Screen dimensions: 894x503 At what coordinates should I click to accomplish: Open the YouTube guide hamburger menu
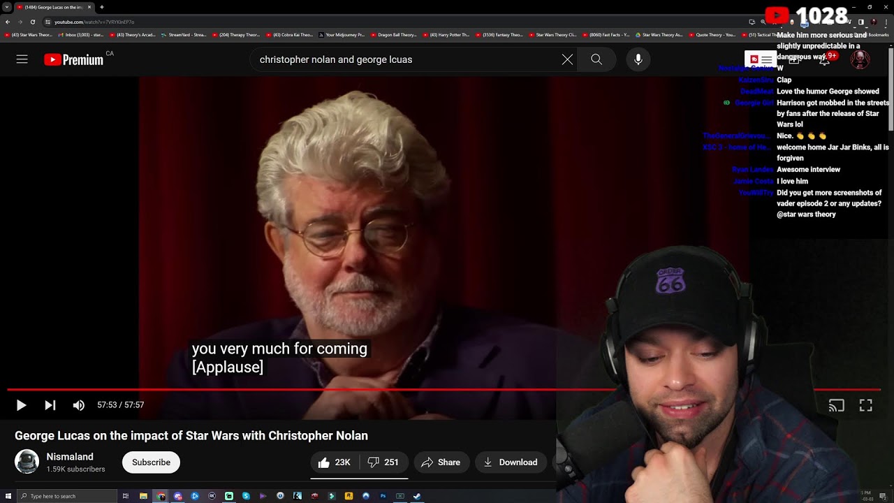click(22, 59)
